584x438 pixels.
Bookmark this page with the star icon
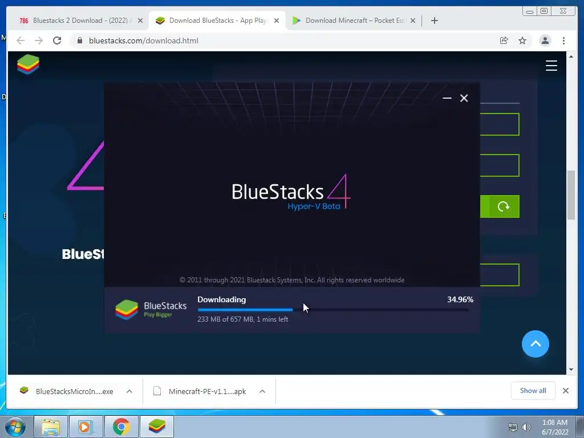(x=522, y=40)
